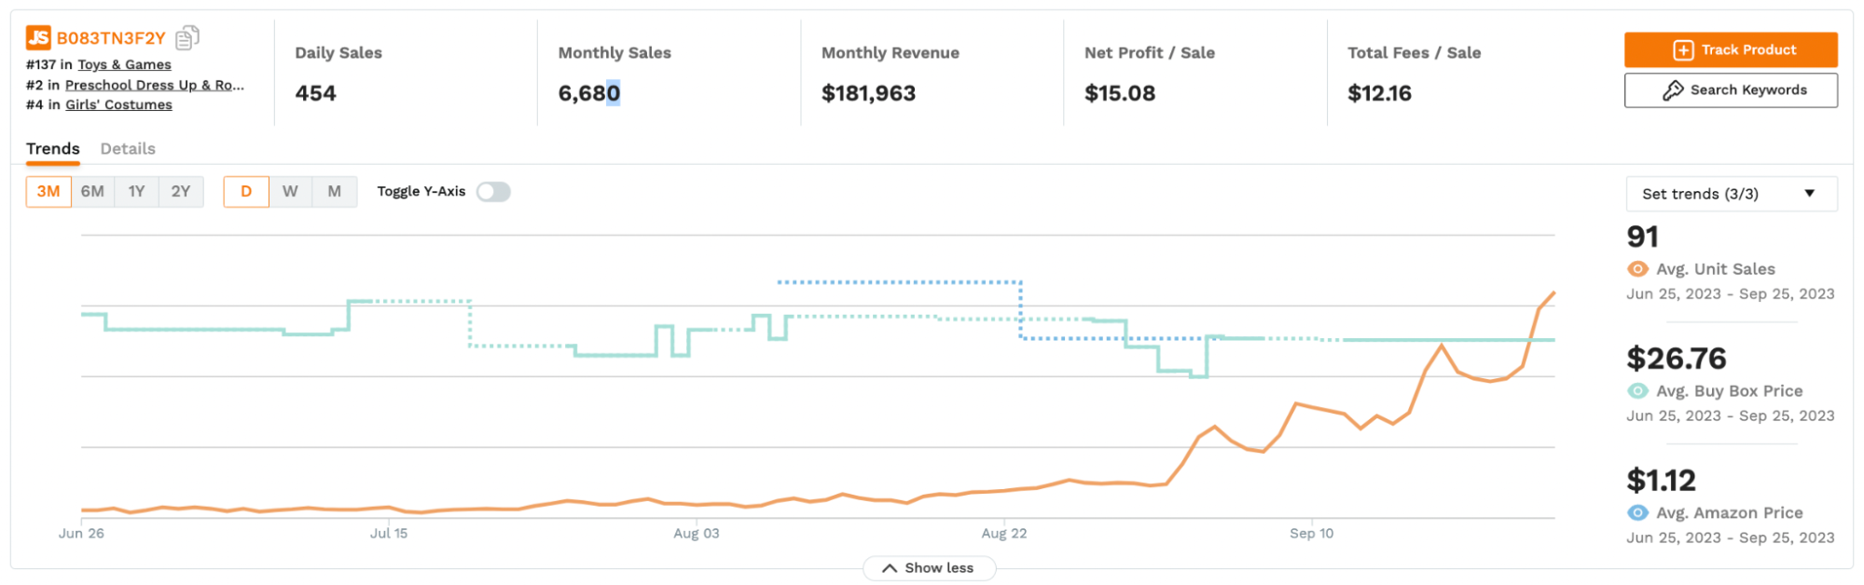Select the 6M time range
1864x585 pixels.
92,192
